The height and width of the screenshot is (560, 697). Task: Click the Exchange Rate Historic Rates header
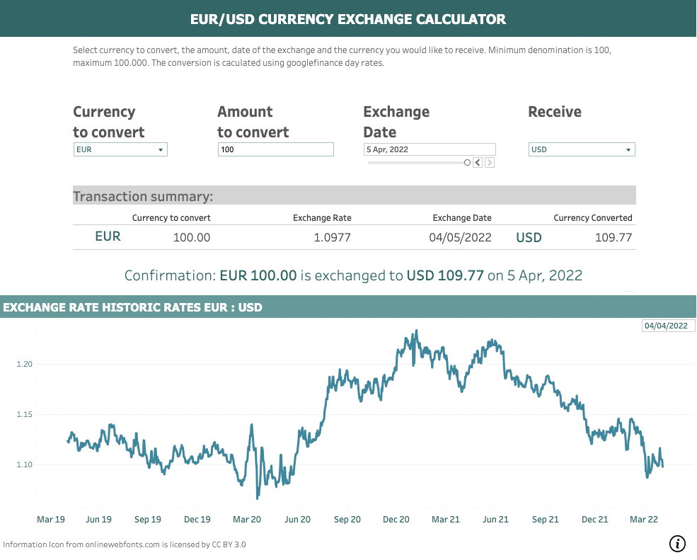133,307
